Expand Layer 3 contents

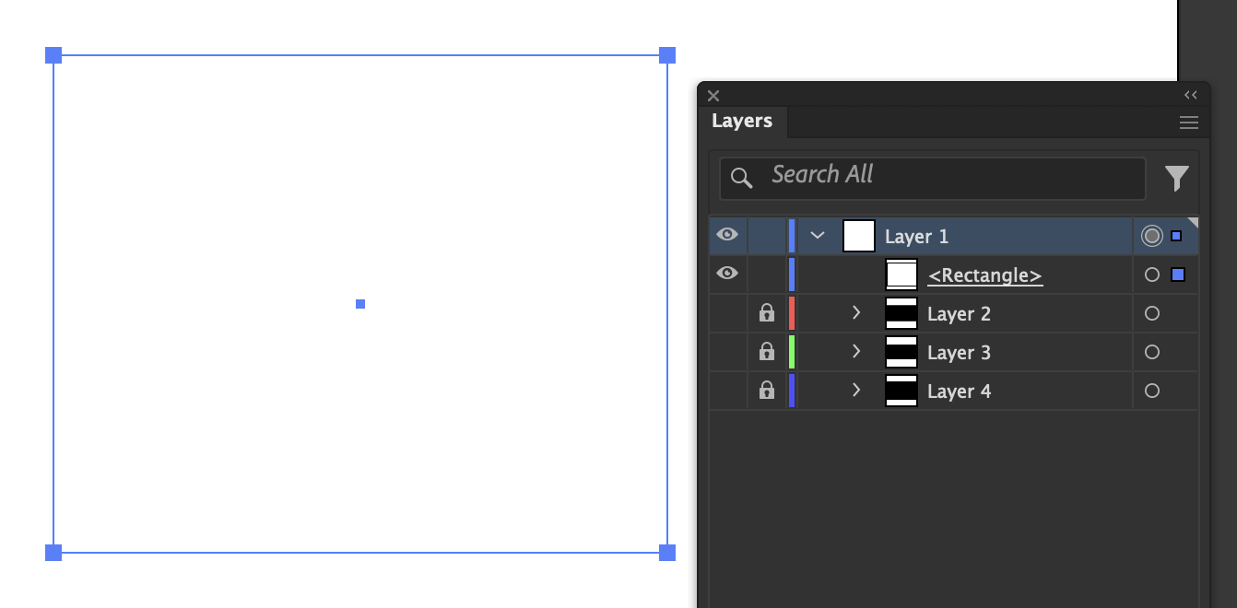coord(855,352)
